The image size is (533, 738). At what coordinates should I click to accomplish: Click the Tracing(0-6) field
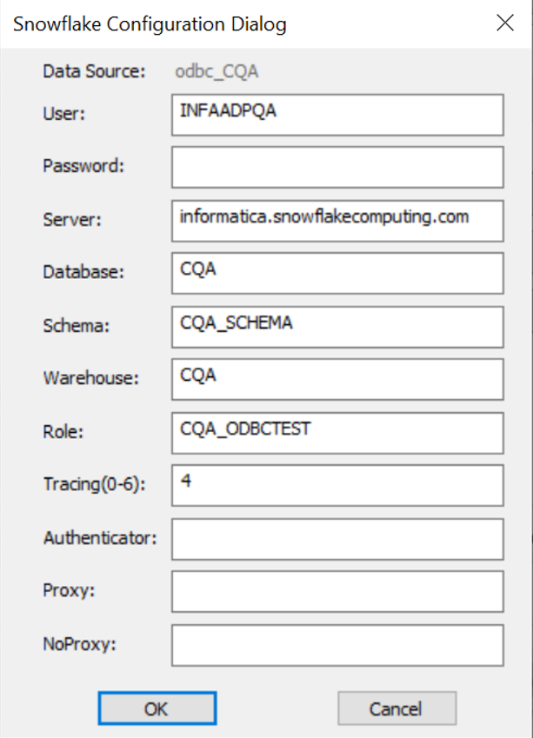pos(337,485)
